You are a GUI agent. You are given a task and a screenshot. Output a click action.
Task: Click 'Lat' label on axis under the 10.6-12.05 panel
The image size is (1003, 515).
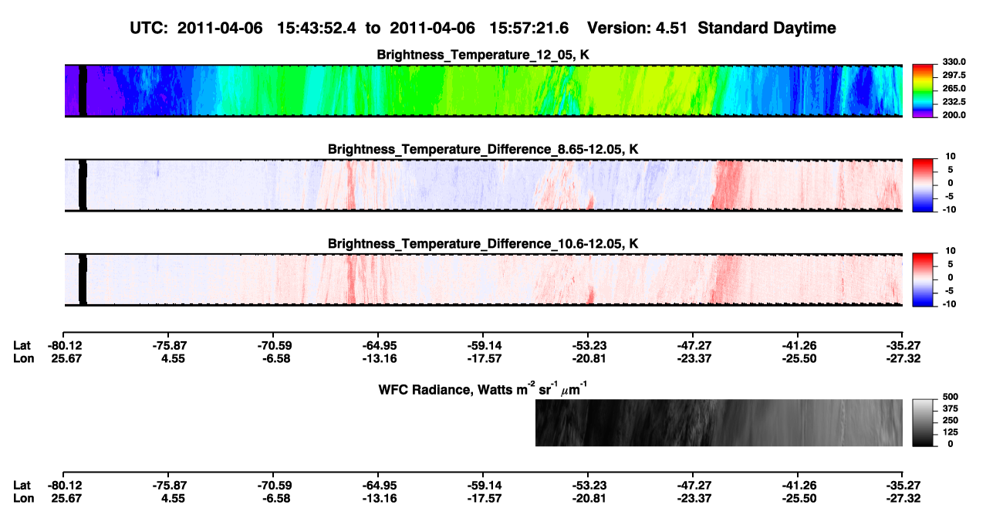coord(22,345)
